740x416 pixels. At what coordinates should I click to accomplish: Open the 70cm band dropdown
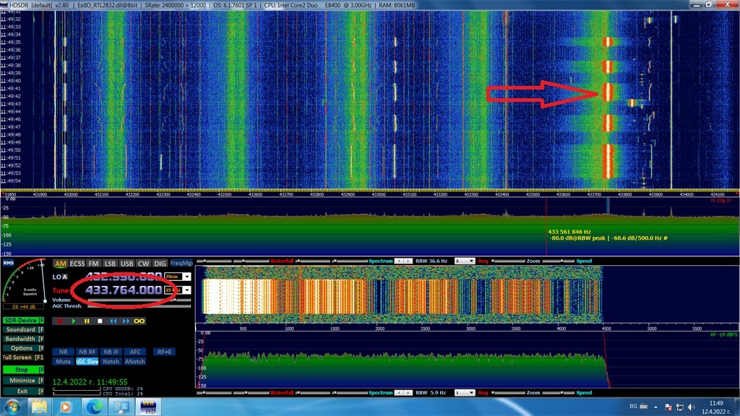186,277
